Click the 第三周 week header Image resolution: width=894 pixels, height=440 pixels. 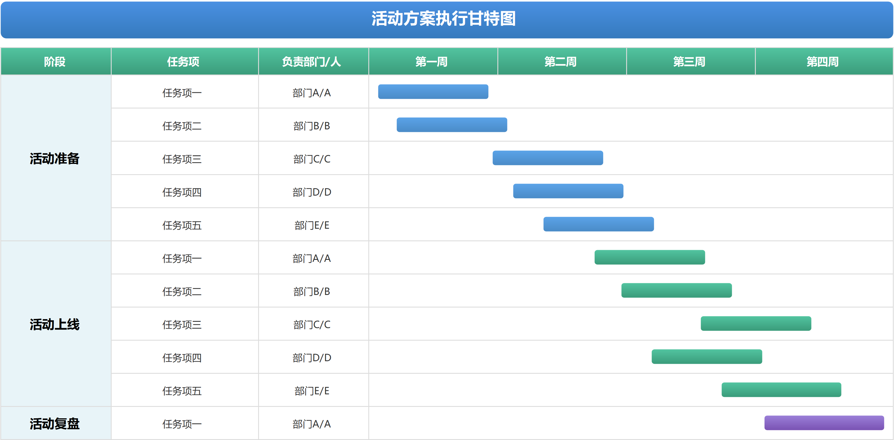pos(690,61)
